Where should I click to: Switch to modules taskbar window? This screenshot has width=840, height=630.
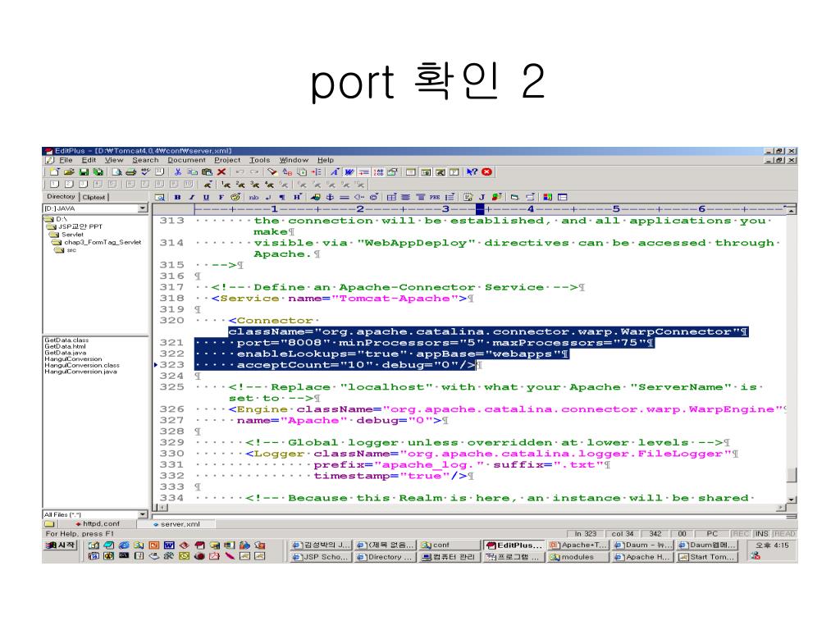tap(578, 557)
